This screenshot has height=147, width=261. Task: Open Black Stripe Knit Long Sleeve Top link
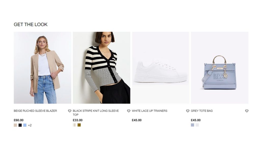(x=96, y=113)
